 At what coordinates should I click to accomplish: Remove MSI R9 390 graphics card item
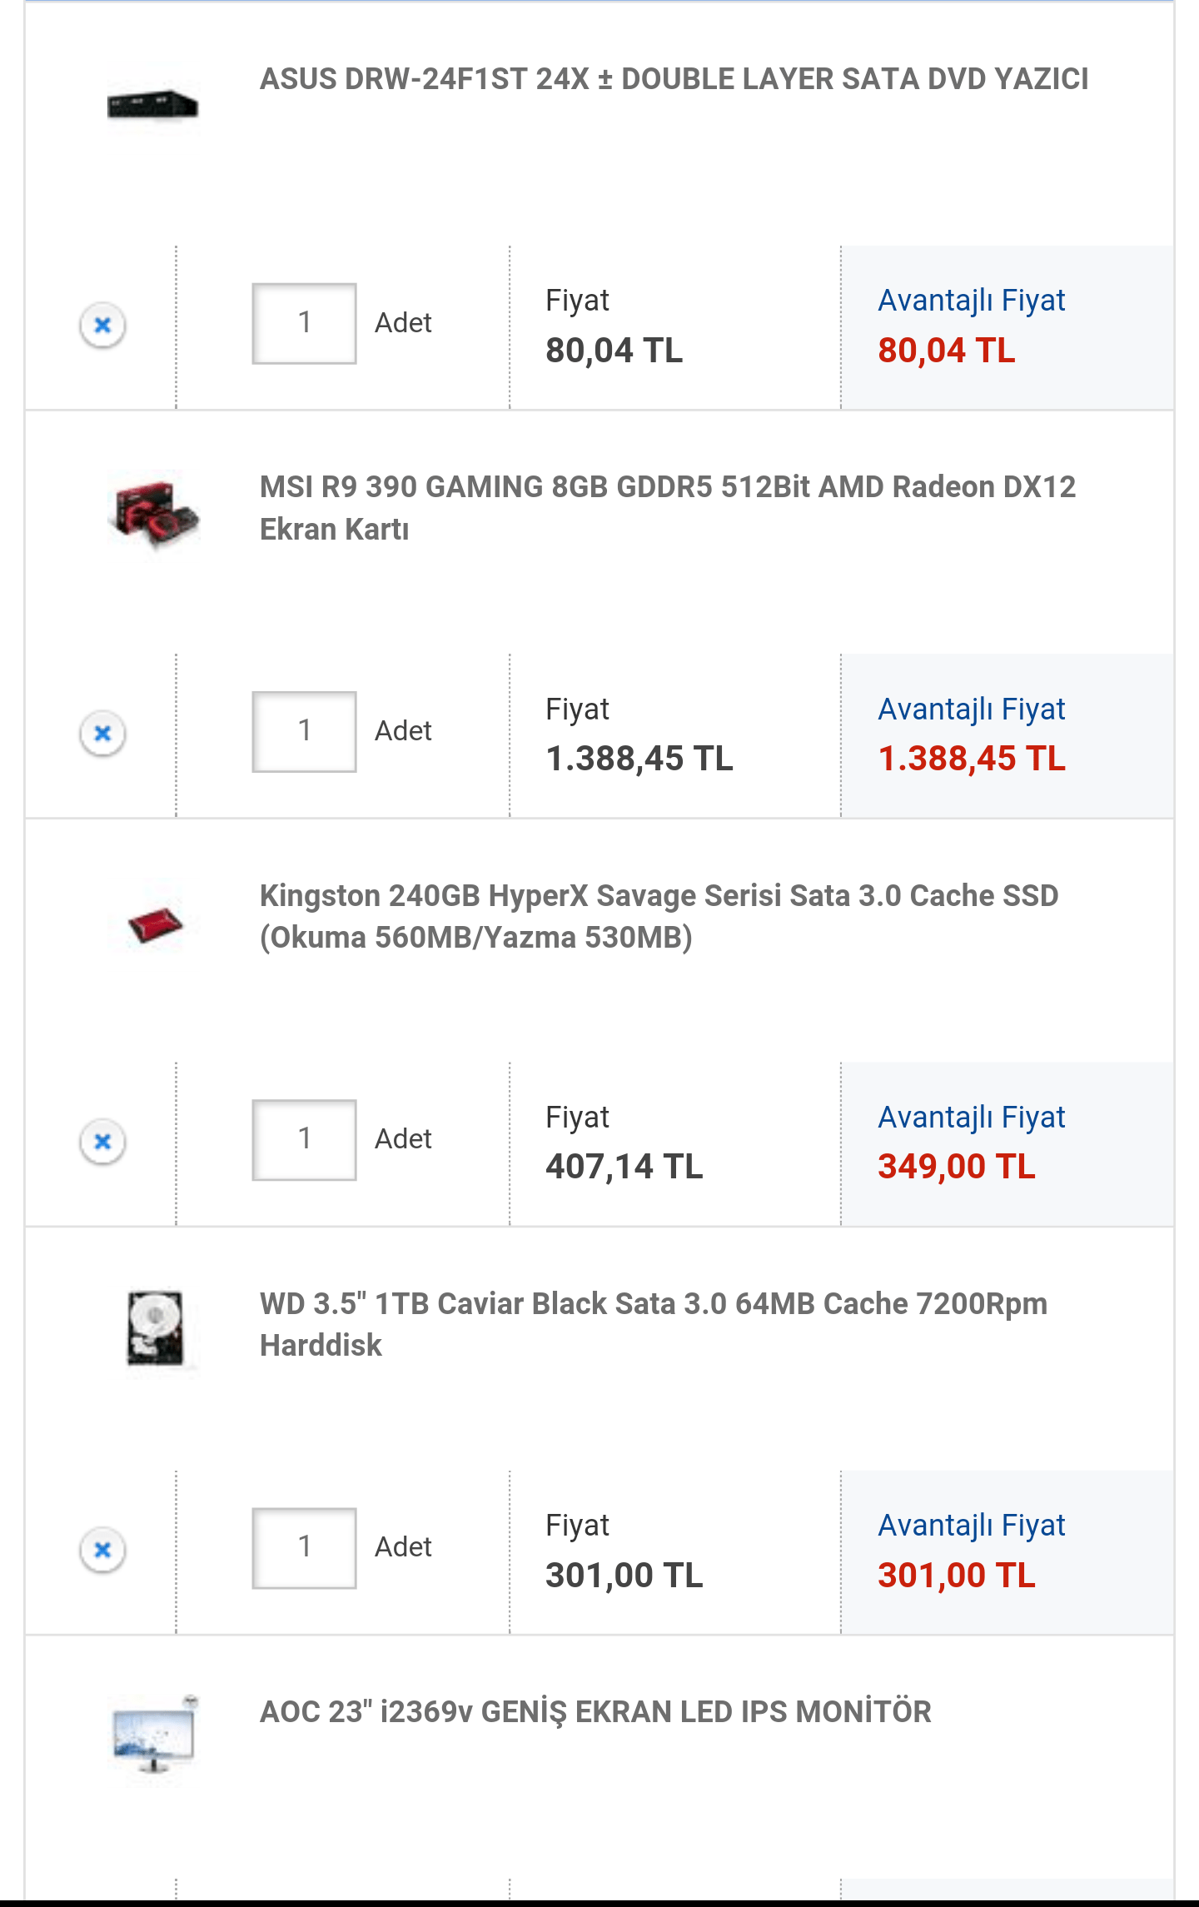point(102,733)
